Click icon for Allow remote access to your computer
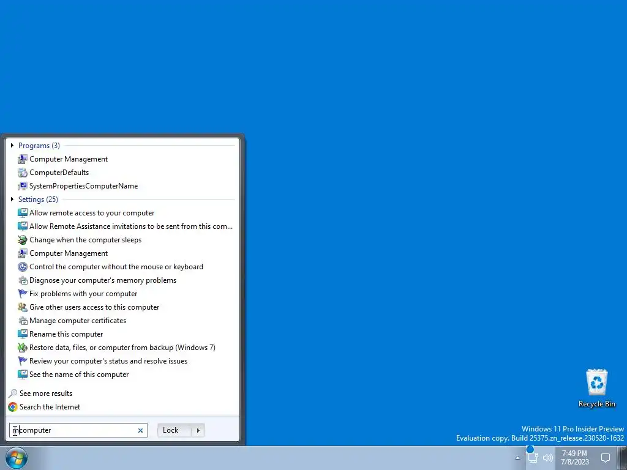Viewport: 627px width, 470px height. 23,213
